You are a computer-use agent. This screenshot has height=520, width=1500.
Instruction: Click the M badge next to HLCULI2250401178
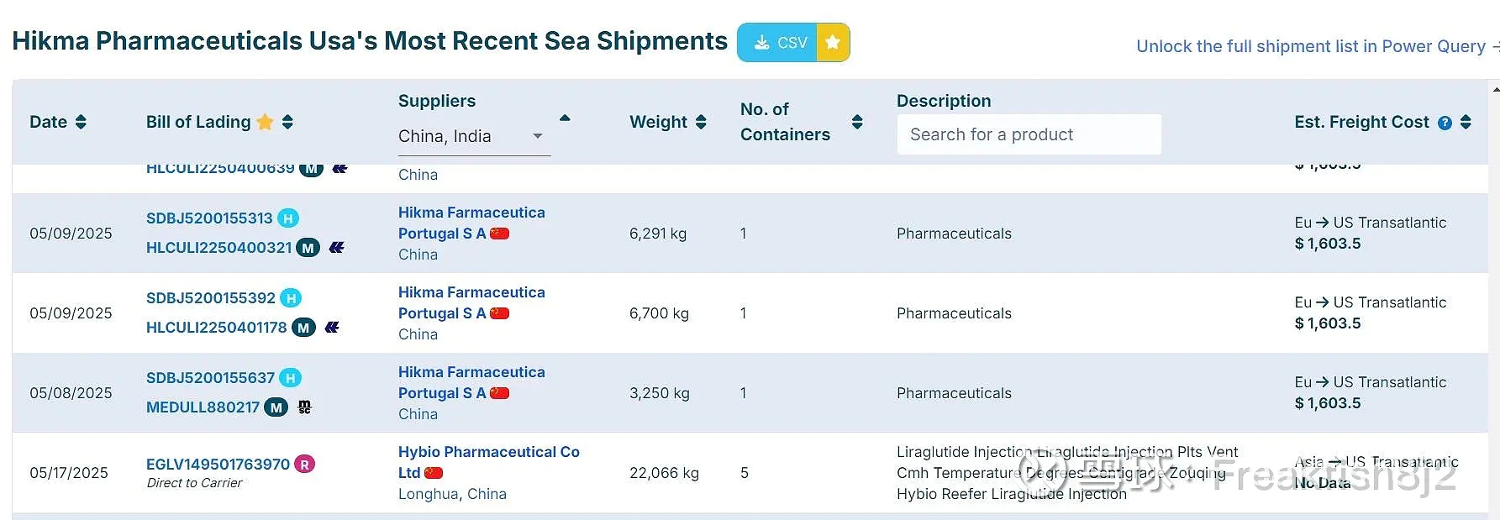(x=303, y=328)
